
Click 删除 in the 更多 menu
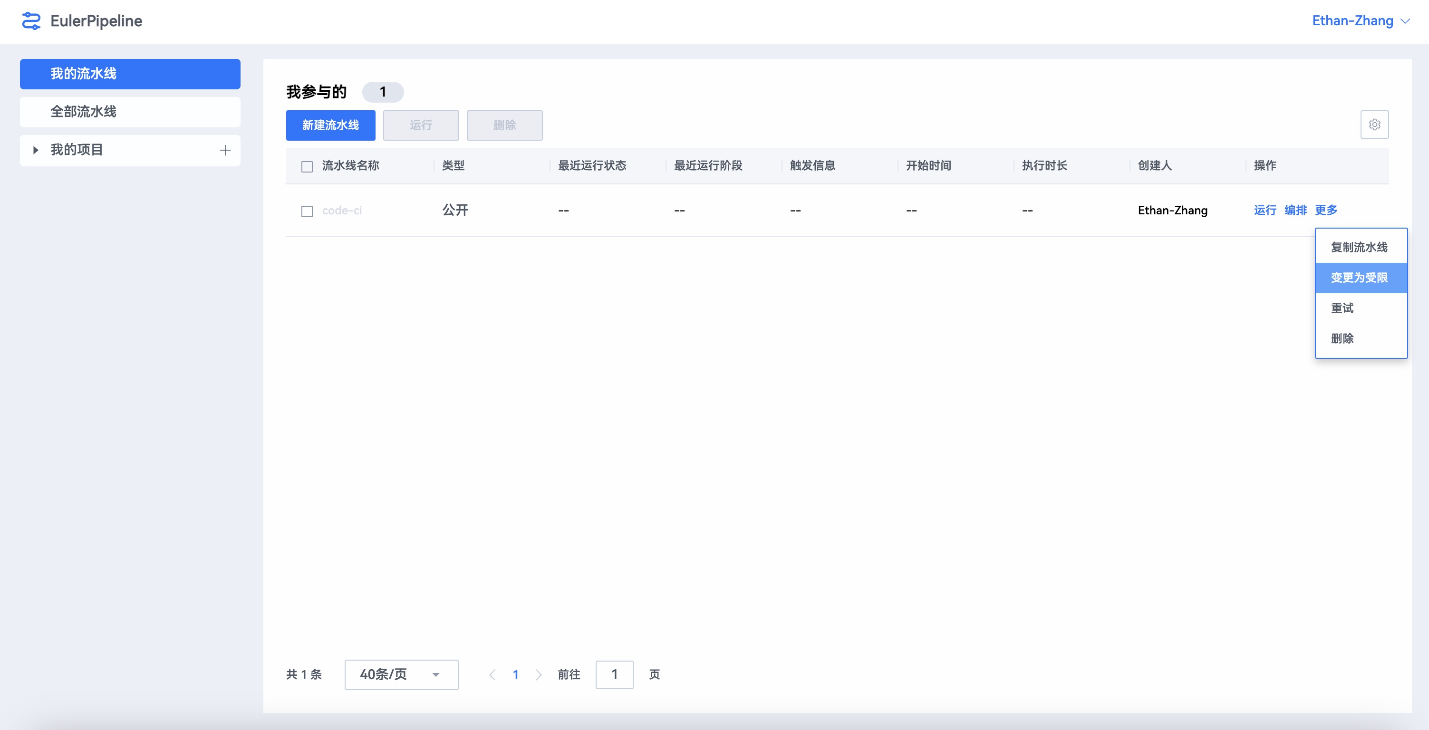pos(1342,338)
